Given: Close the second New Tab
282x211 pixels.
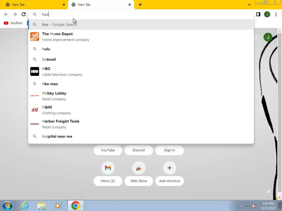Looking at the screenshot, I should [130, 5].
